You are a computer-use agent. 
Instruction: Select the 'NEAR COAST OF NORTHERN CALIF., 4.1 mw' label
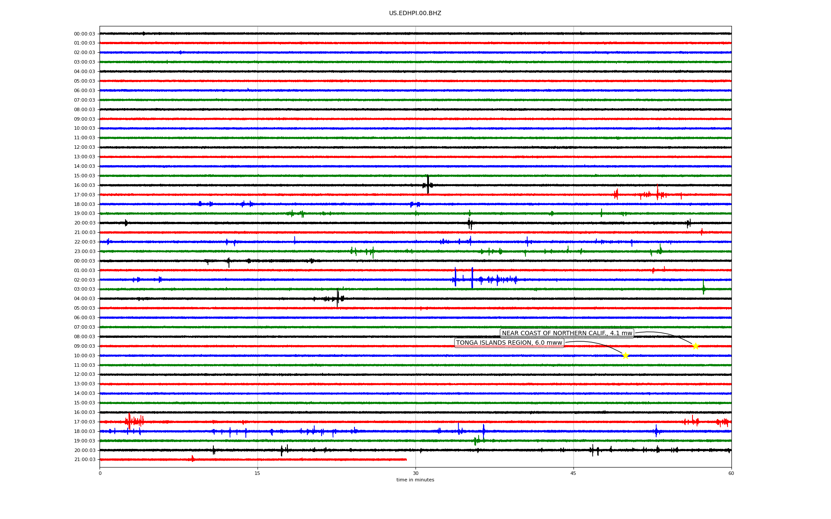[x=567, y=333]
